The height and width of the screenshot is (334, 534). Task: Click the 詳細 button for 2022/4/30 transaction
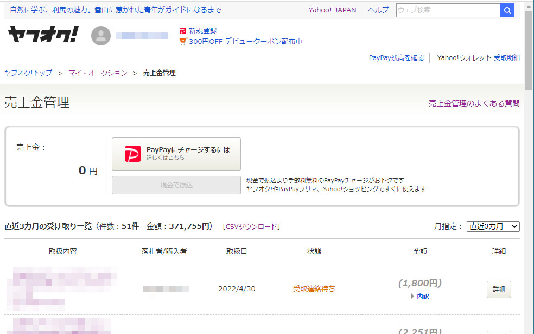pyautogui.click(x=498, y=289)
